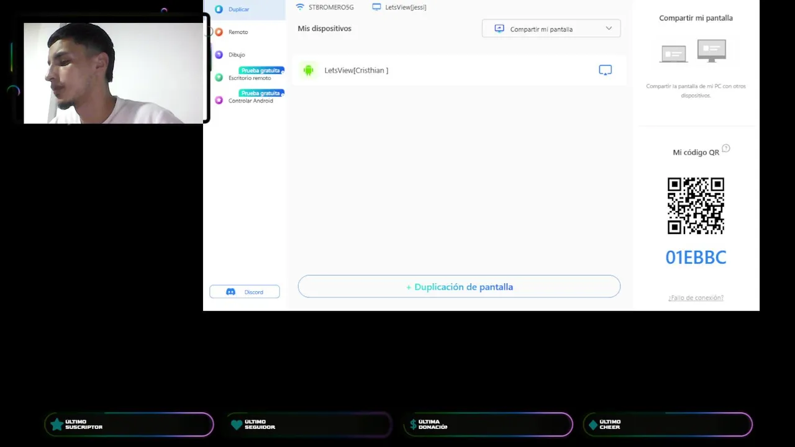Select the Duplicar sidebar tab
795x447 pixels.
pos(245,9)
